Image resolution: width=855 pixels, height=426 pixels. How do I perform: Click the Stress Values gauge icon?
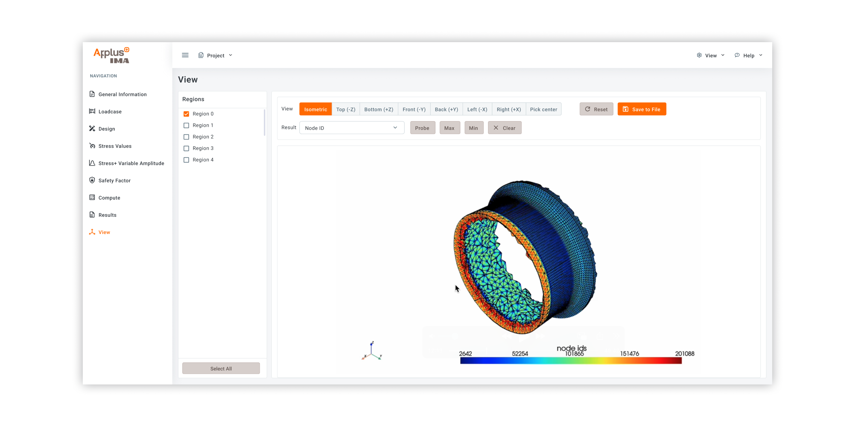92,146
